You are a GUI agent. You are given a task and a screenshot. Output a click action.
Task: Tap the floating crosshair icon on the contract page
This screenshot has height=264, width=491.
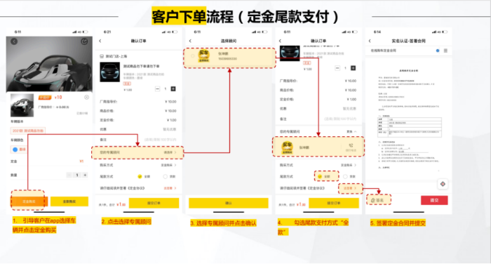tap(443, 184)
